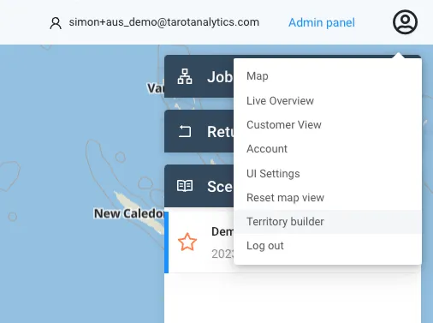Click Log out in the menu
The height and width of the screenshot is (323, 433).
[328, 246]
